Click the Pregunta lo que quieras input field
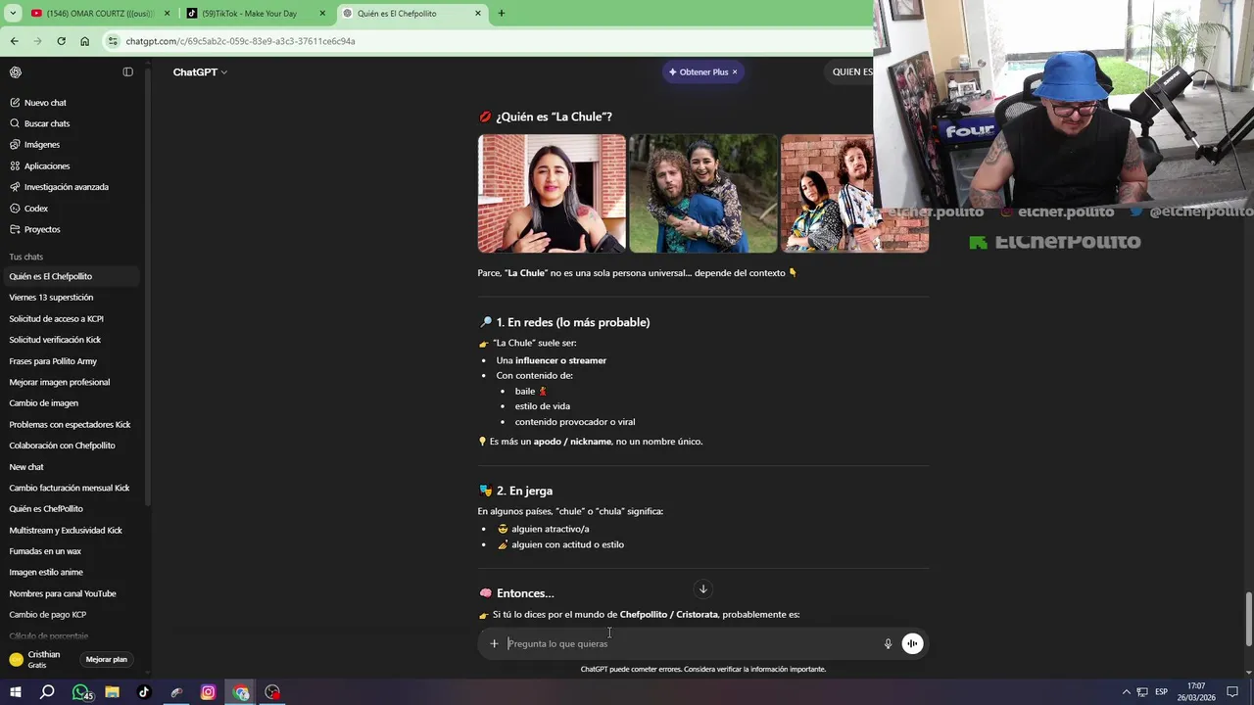Image resolution: width=1254 pixels, height=705 pixels. (691, 643)
